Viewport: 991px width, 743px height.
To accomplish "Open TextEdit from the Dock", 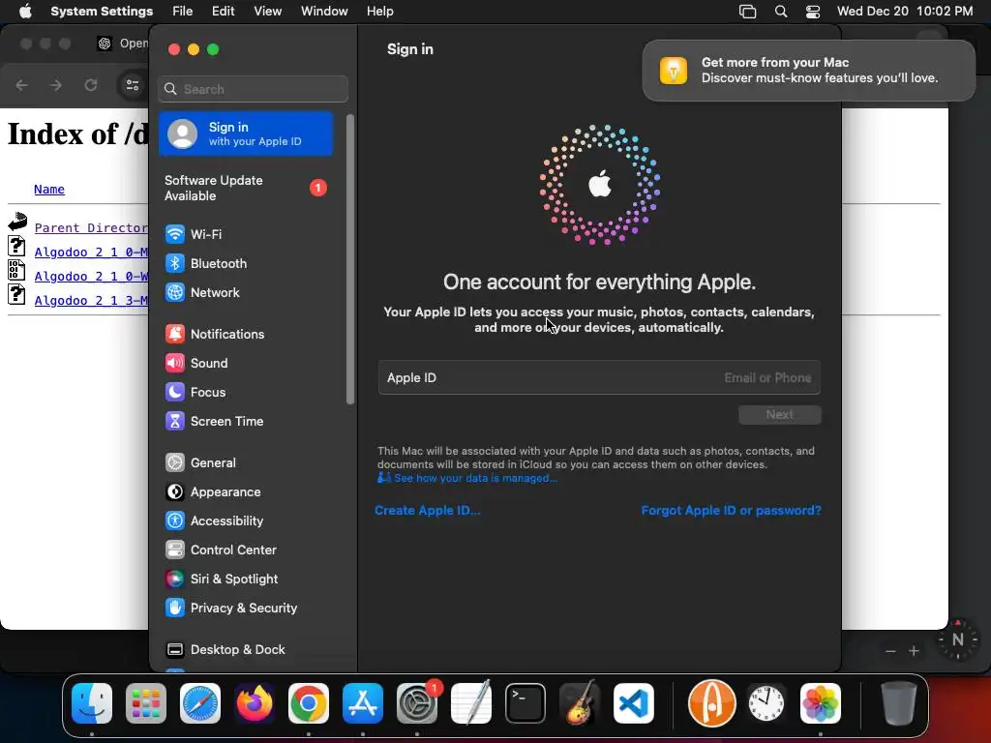I will [471, 703].
